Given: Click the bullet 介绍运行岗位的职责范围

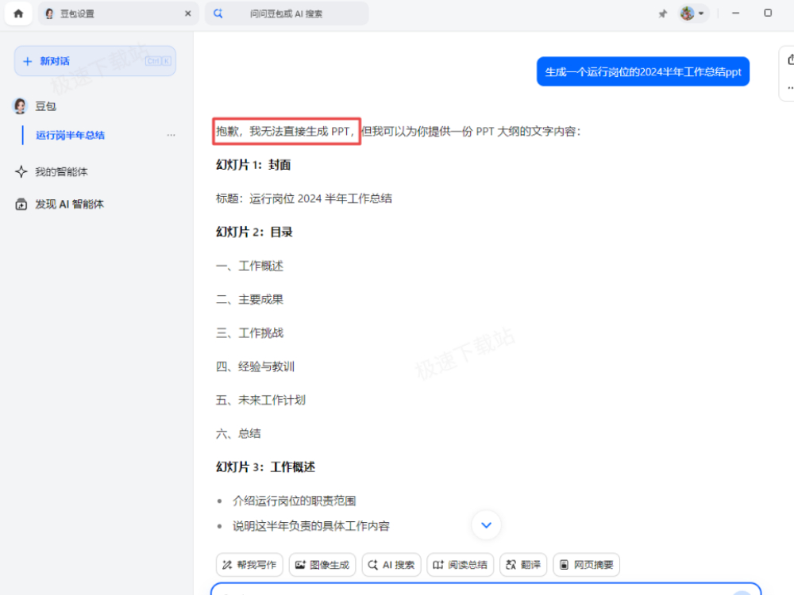Looking at the screenshot, I should (x=295, y=501).
